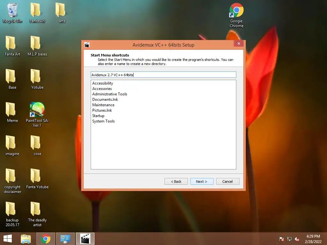Close the Avidemux setup window
327x245 pixels.
coord(239,43)
